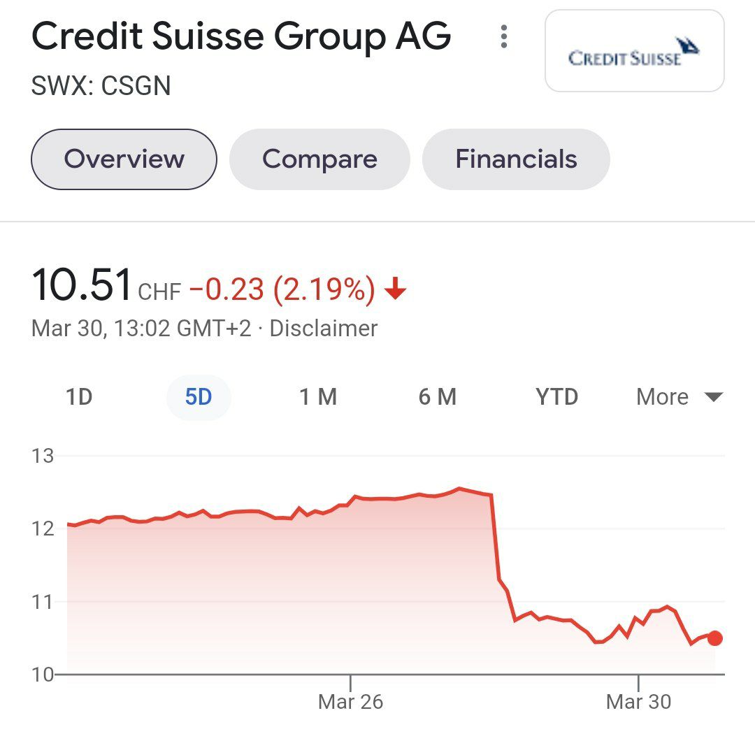
Task: Click the Mar 30 axis label
Action: tap(639, 702)
